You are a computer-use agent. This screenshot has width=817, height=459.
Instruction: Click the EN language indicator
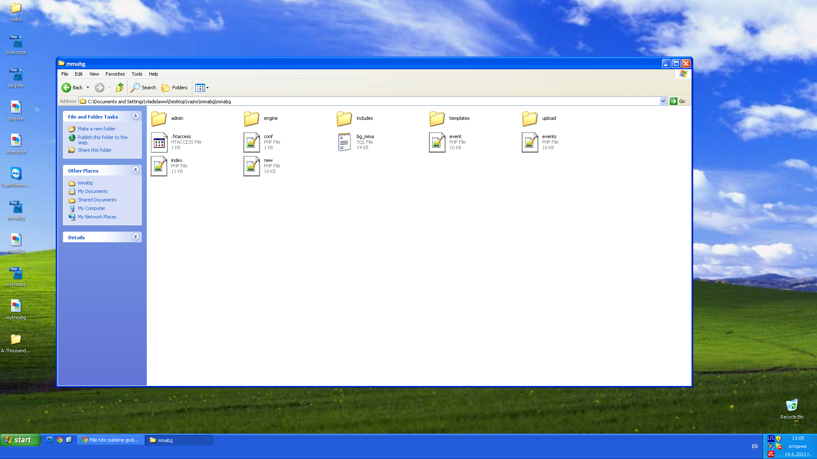point(754,446)
